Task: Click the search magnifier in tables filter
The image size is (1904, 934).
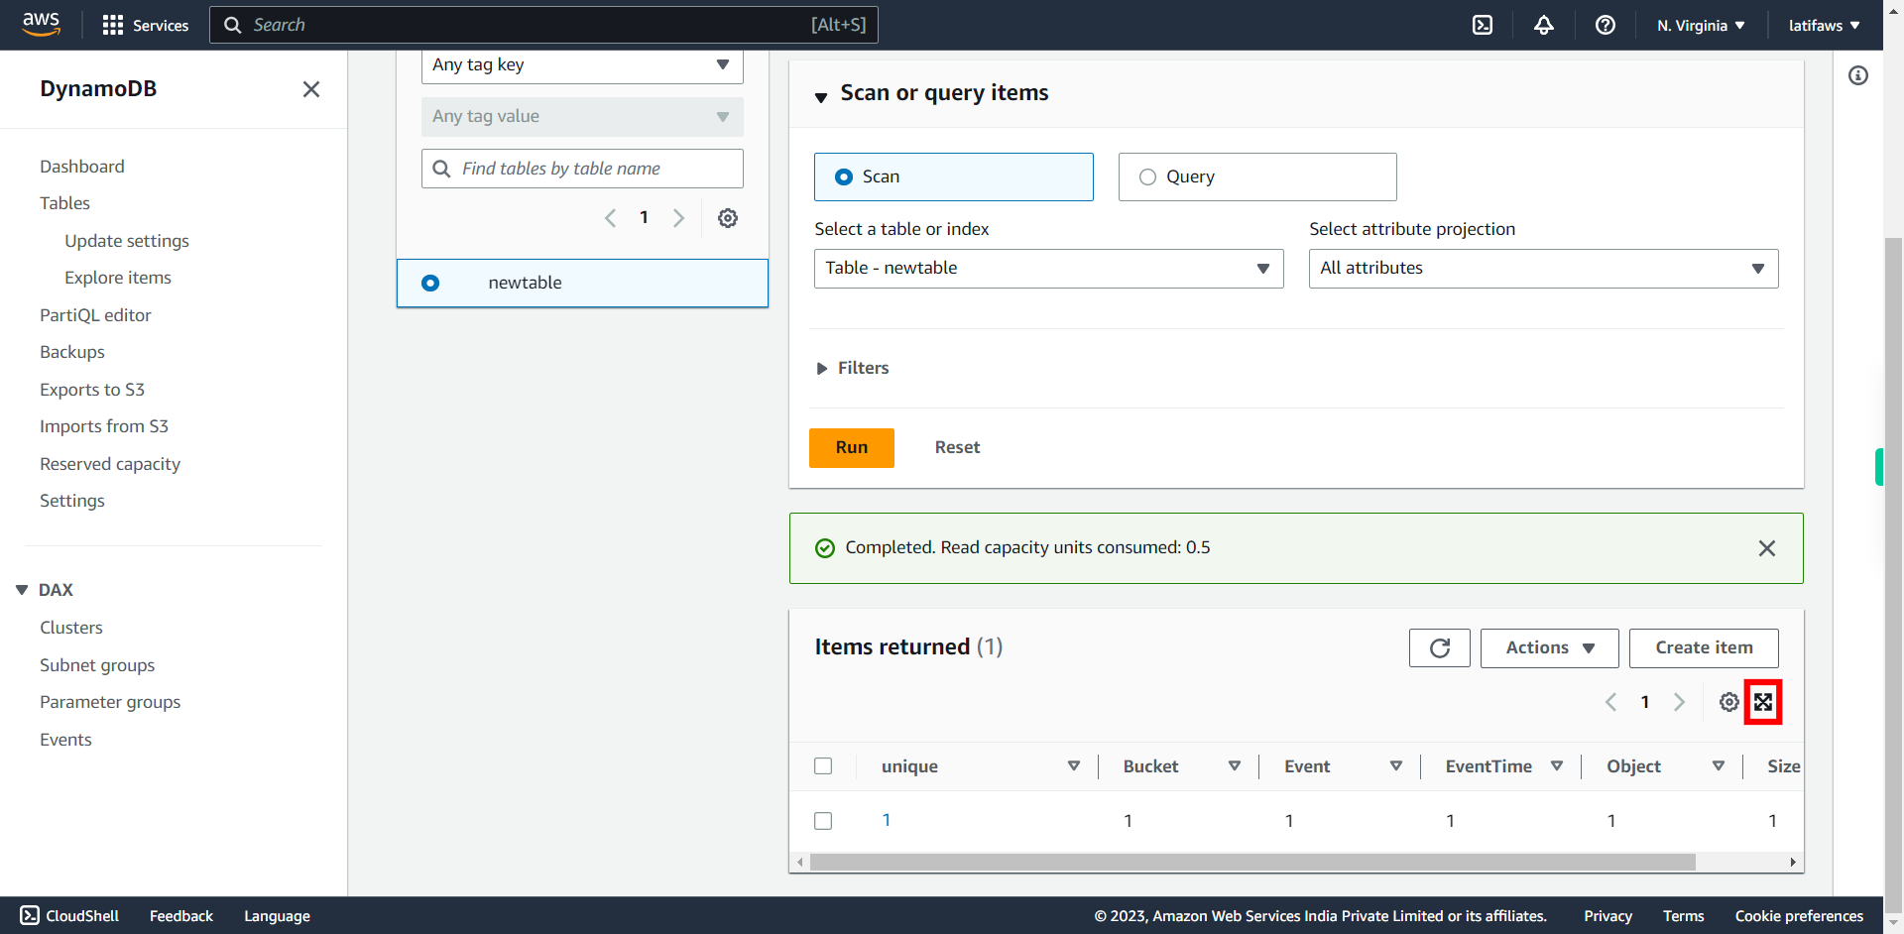Action: click(442, 169)
